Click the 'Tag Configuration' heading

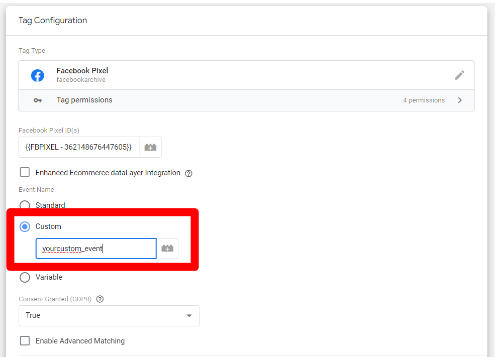[53, 20]
